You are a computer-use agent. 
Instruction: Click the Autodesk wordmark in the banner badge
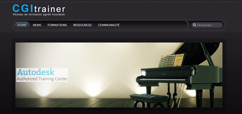36,72
